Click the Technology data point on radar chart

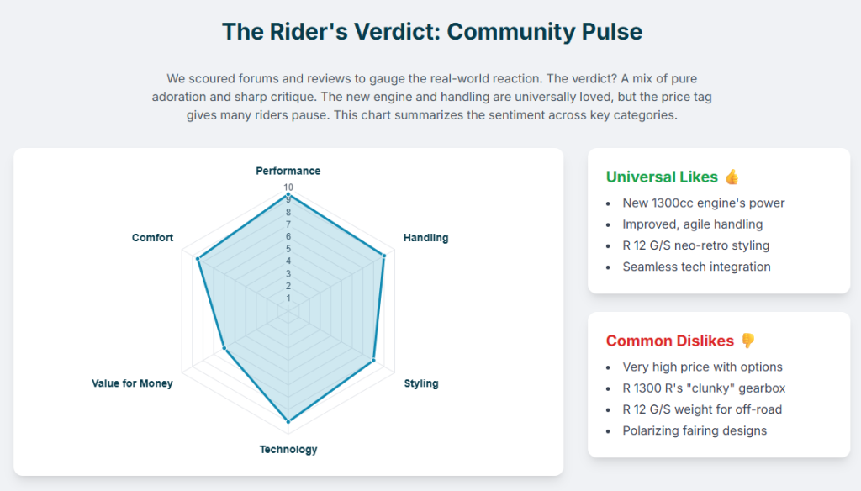tap(288, 420)
